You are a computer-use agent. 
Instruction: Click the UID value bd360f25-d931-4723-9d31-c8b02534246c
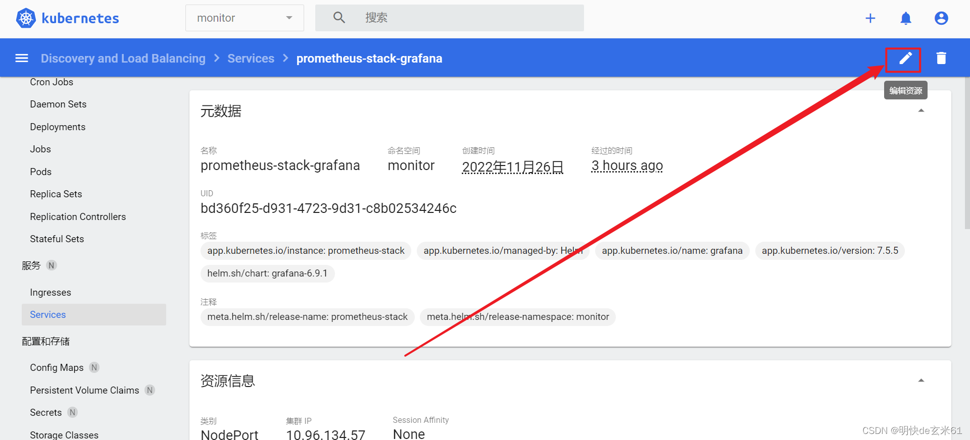[328, 208]
